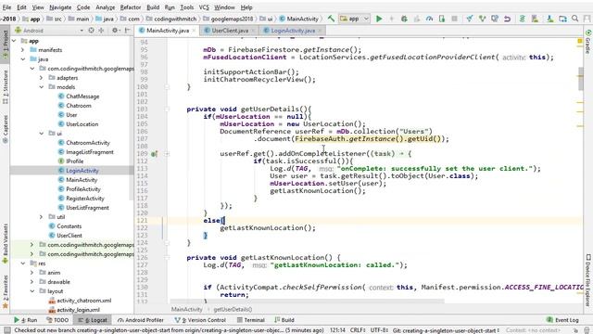Click the Revert undo-arrow icon

click(x=507, y=19)
